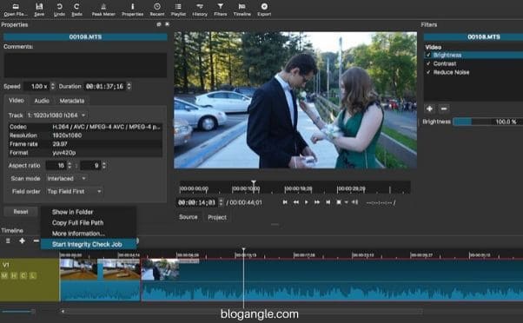Hide track V1 with the H button
Viewport: 523px width, 323px height.
[x=14, y=275]
